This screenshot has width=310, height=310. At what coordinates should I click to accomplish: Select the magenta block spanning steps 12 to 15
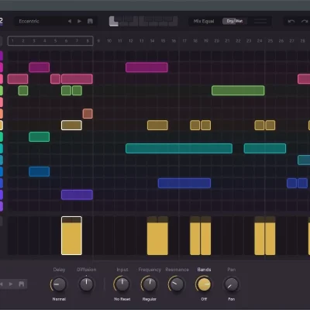pos(146,67)
